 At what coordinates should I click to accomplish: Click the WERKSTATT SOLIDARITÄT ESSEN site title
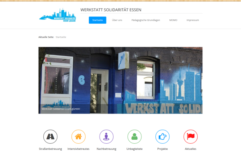pos(111,10)
